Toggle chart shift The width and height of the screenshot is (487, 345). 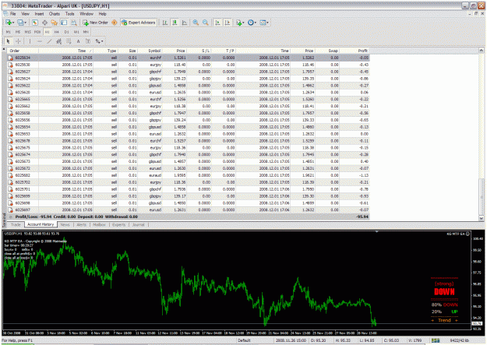(228, 23)
